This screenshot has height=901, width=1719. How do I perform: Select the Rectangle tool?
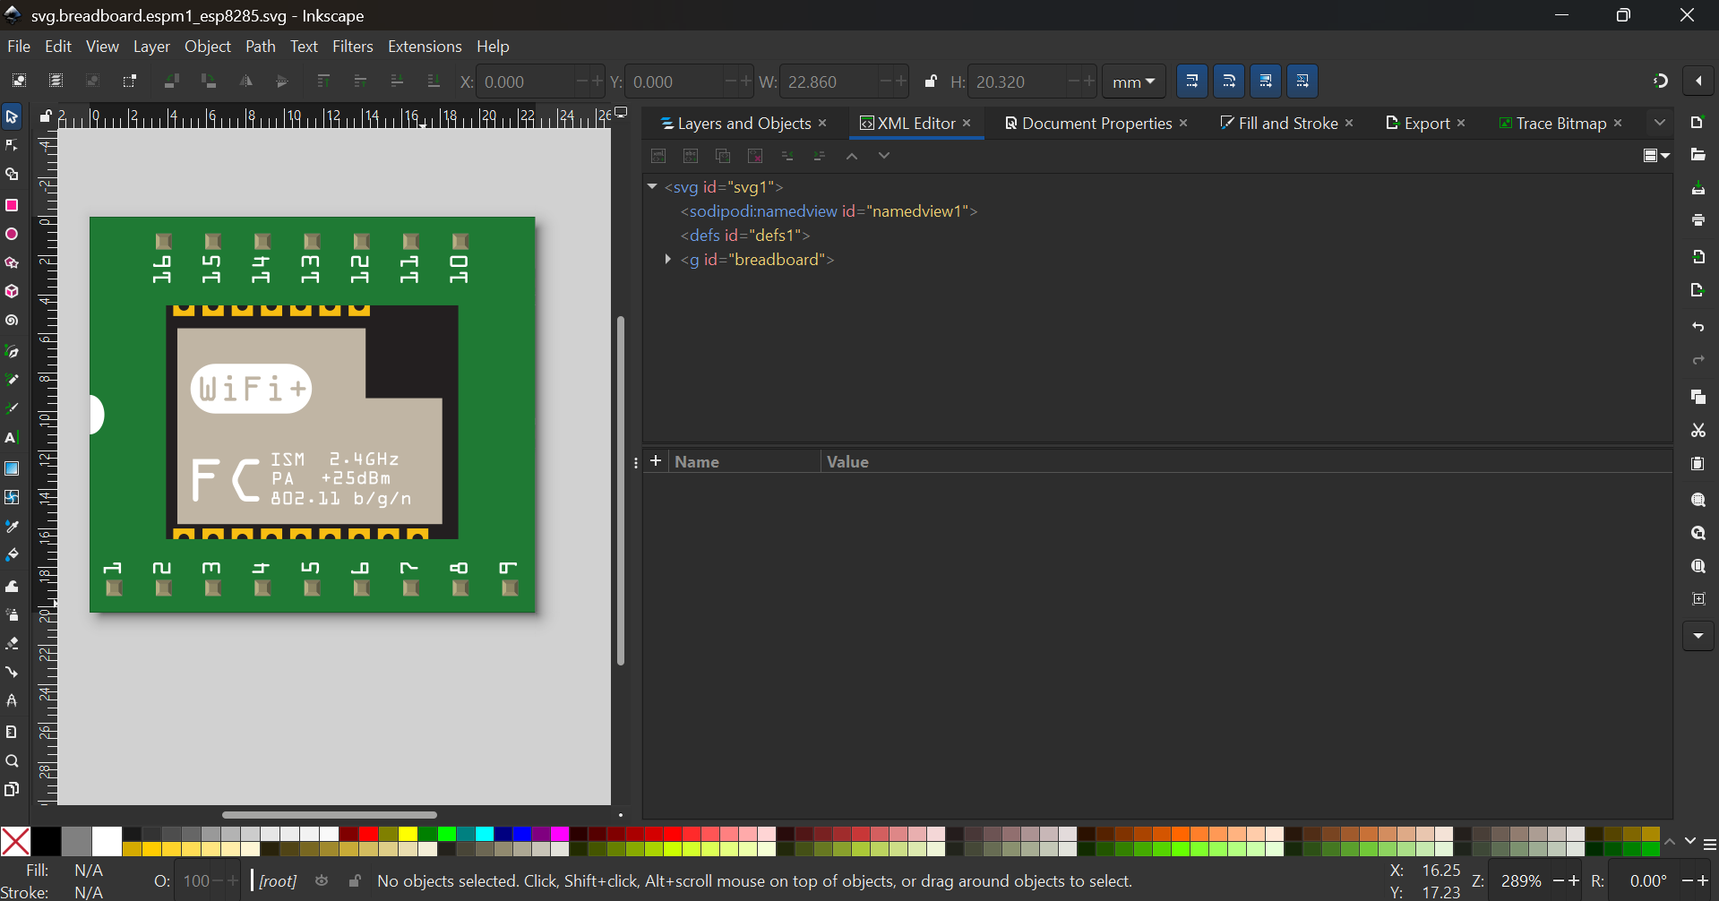[12, 205]
